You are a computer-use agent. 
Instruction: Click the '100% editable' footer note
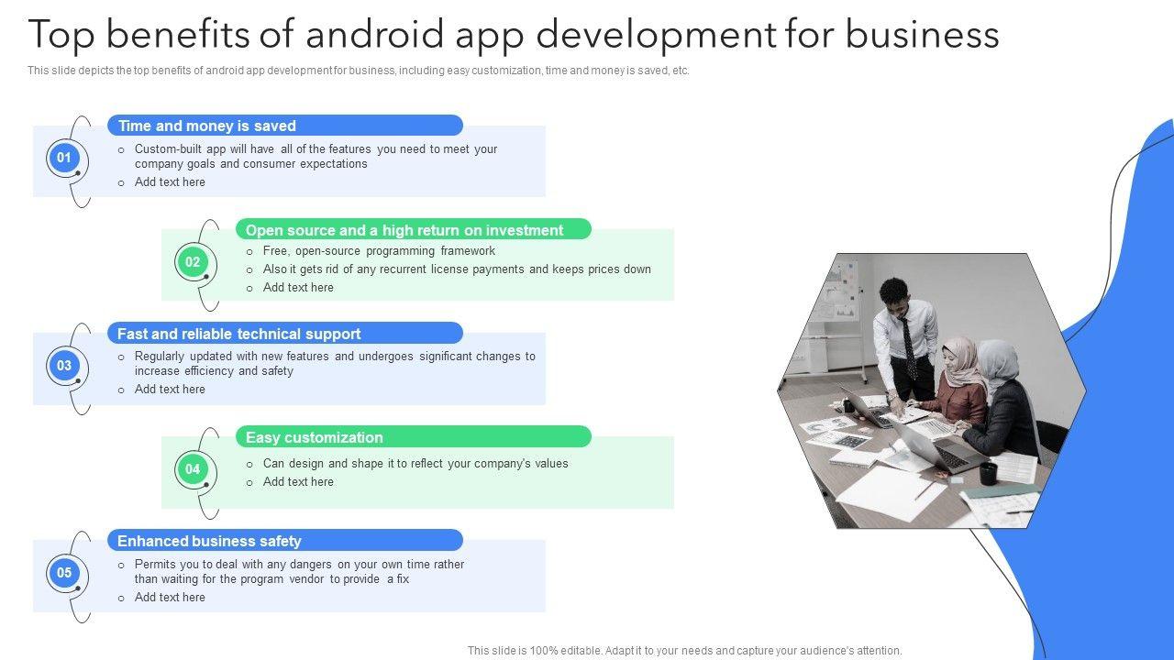[684, 651]
